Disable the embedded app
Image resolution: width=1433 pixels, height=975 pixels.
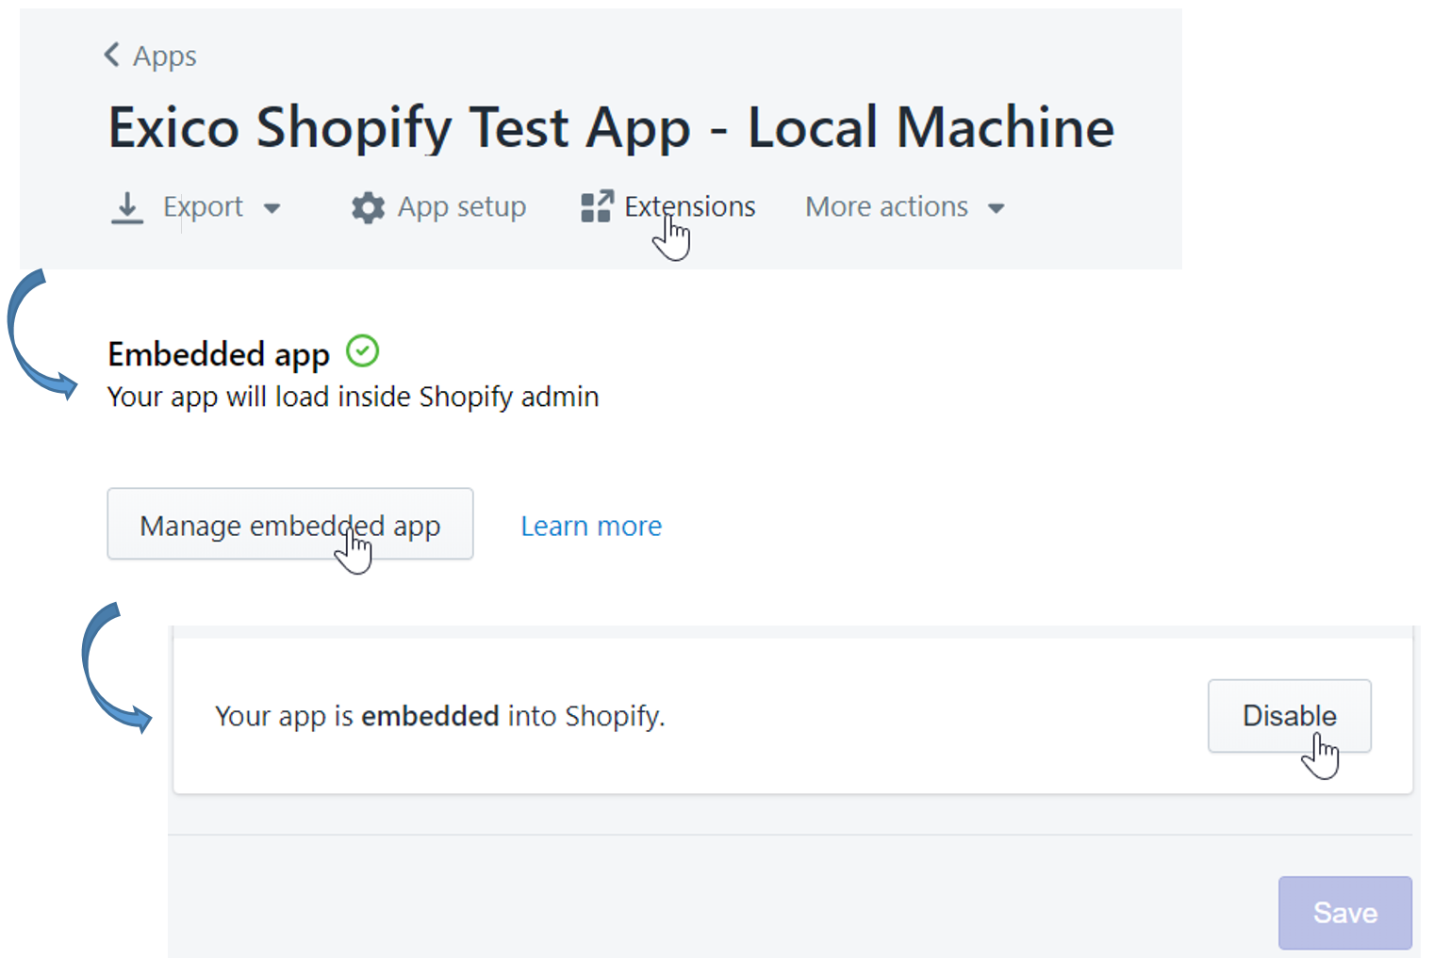click(x=1289, y=716)
